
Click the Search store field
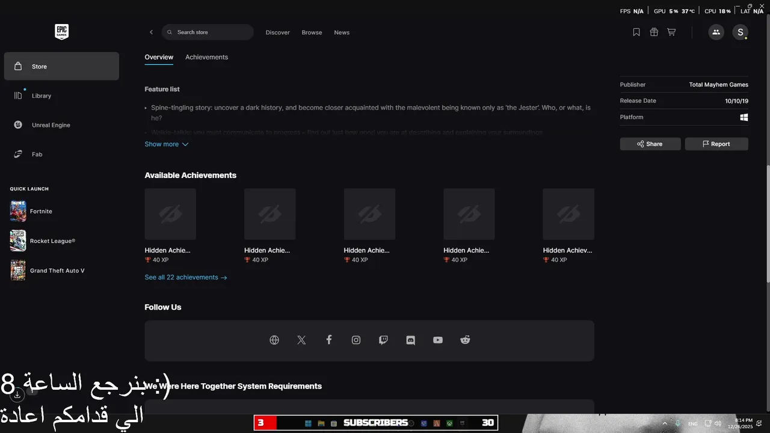coord(208,32)
